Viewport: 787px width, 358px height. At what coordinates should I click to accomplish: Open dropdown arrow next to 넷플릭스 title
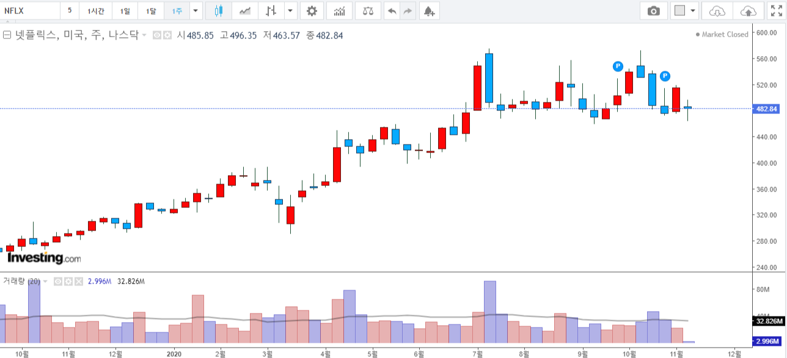[x=144, y=35]
